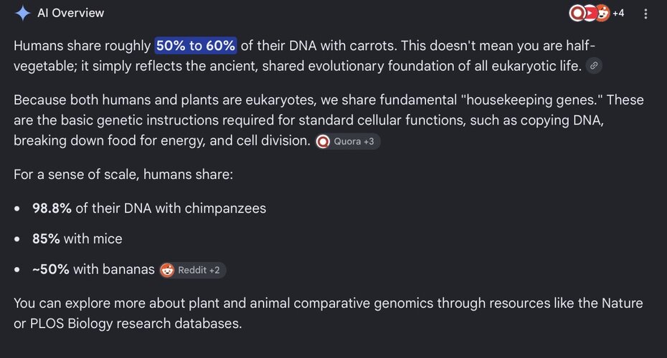
Task: Expand the Reddit +2 sources label
Action: (199, 270)
